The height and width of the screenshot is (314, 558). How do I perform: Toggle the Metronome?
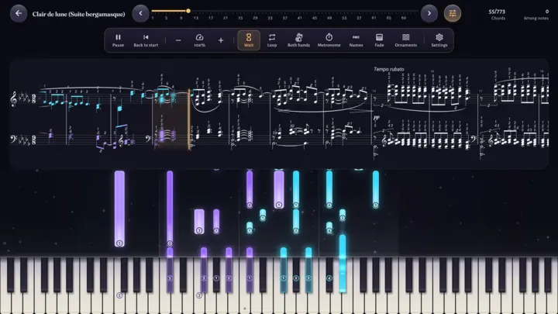click(x=329, y=40)
